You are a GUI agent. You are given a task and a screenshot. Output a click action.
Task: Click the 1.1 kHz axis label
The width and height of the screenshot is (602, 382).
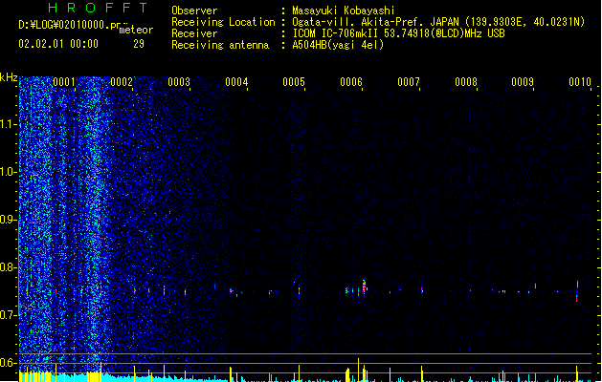(x=8, y=124)
